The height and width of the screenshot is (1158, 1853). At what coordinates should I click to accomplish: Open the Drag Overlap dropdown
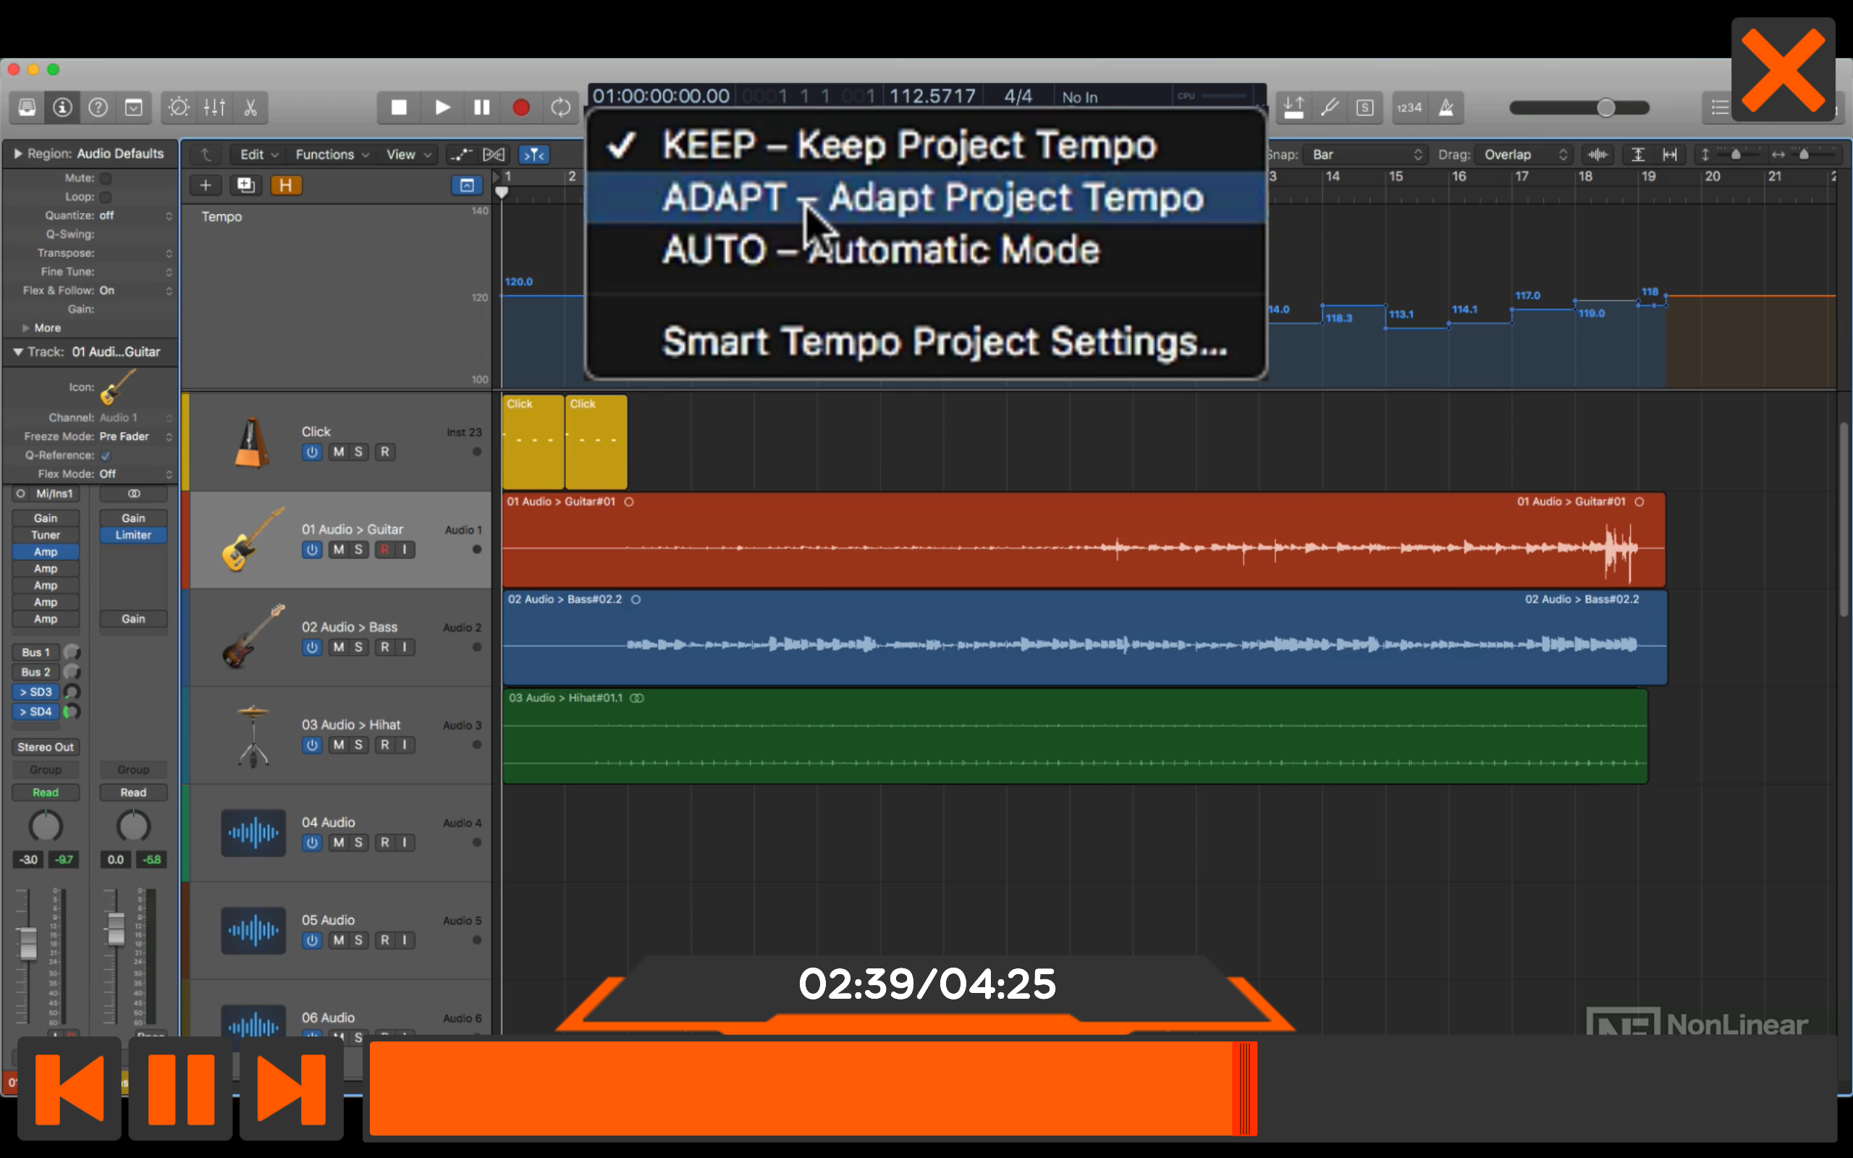pos(1522,154)
